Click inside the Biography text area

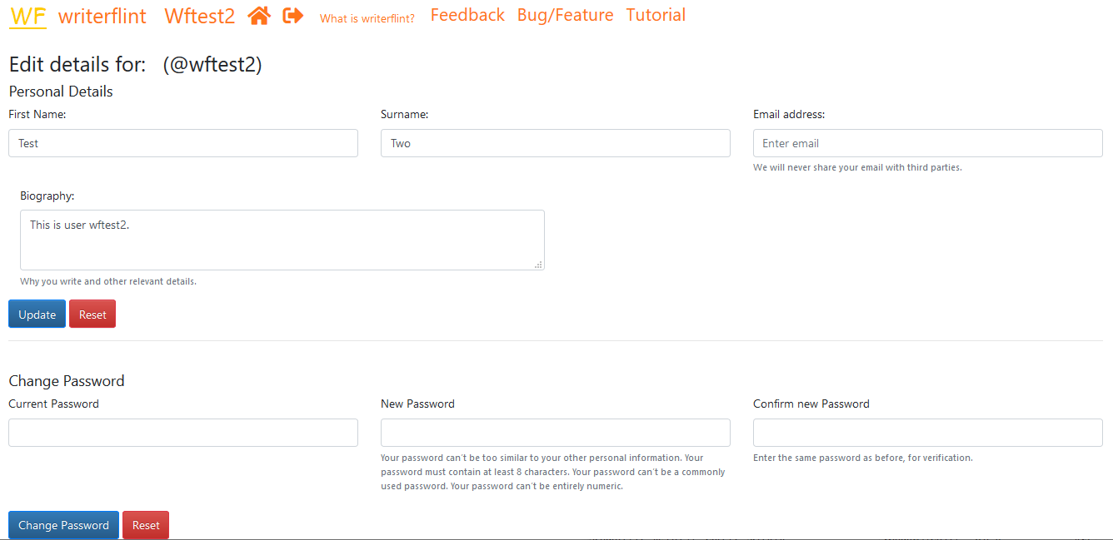click(282, 240)
